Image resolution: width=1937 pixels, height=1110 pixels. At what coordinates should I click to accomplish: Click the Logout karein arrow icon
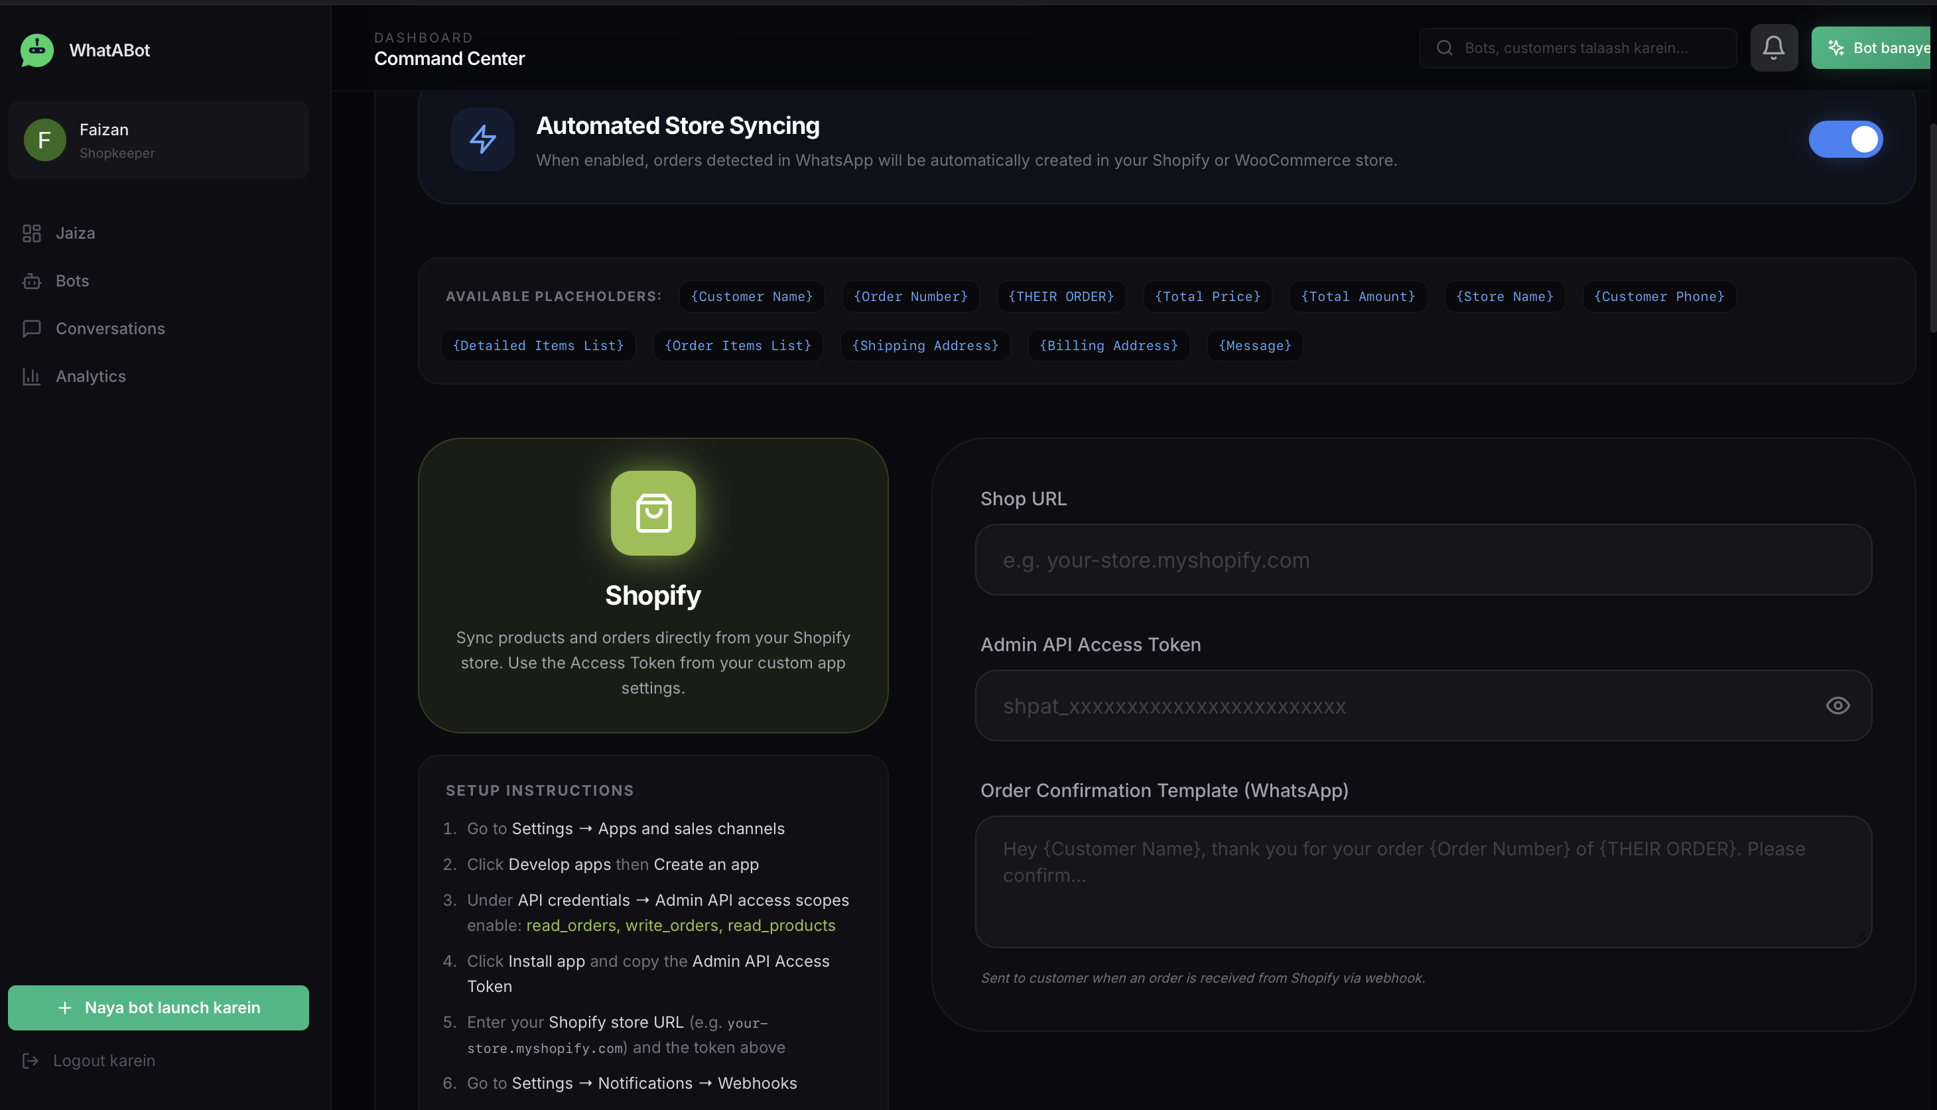pos(31,1060)
